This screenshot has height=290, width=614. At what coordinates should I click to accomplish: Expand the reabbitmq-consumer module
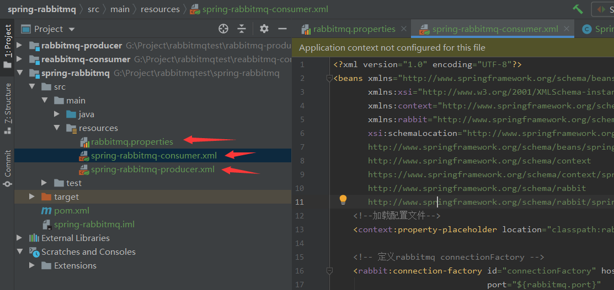(20, 59)
